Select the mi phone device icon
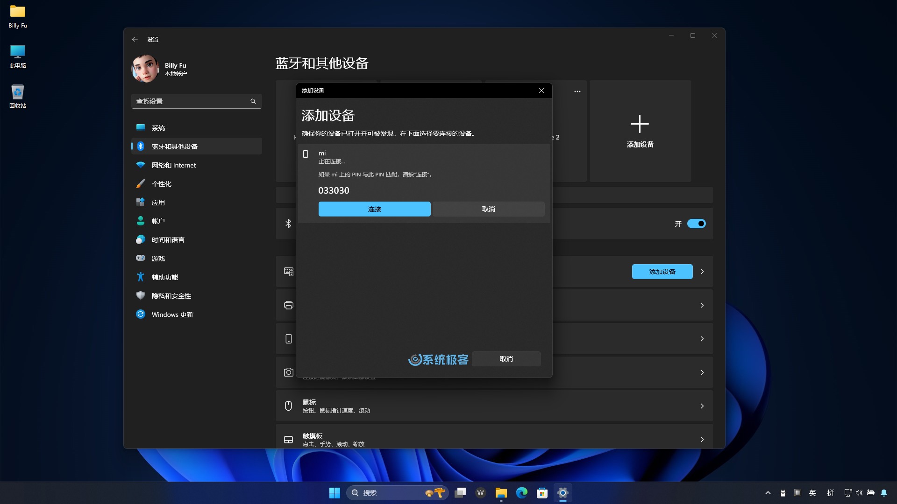The width and height of the screenshot is (897, 504). pos(306,154)
